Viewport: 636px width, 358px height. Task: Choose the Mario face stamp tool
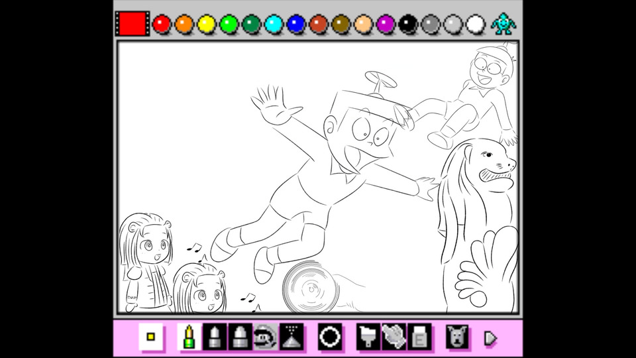click(266, 337)
